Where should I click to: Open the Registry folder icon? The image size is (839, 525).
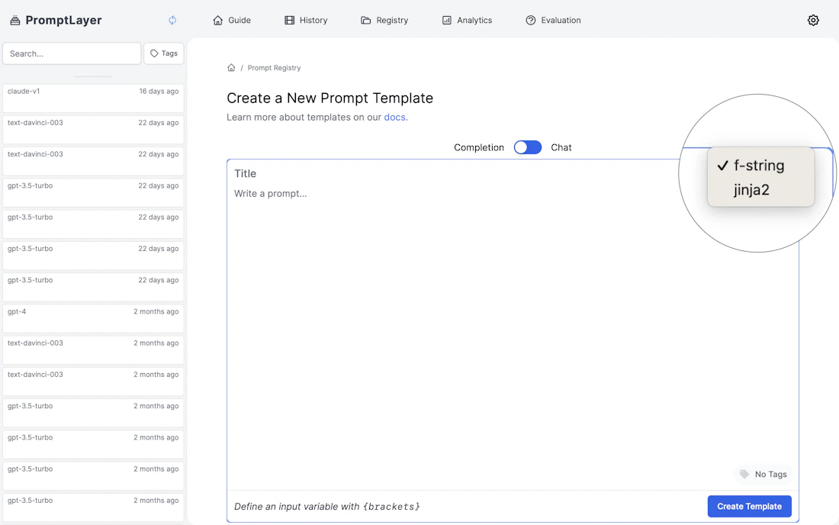365,20
